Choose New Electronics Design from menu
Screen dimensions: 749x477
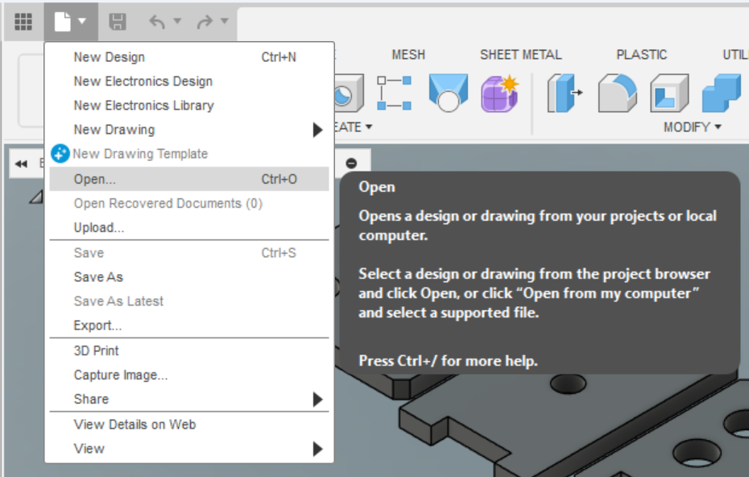tap(143, 81)
